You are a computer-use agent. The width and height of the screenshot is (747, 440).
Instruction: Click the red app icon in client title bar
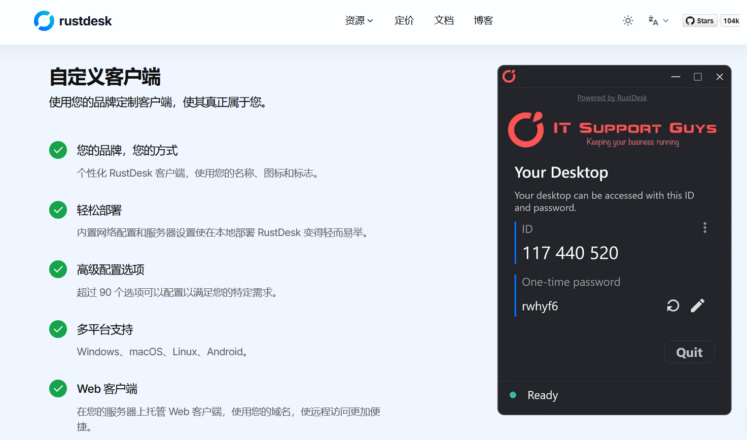509,76
